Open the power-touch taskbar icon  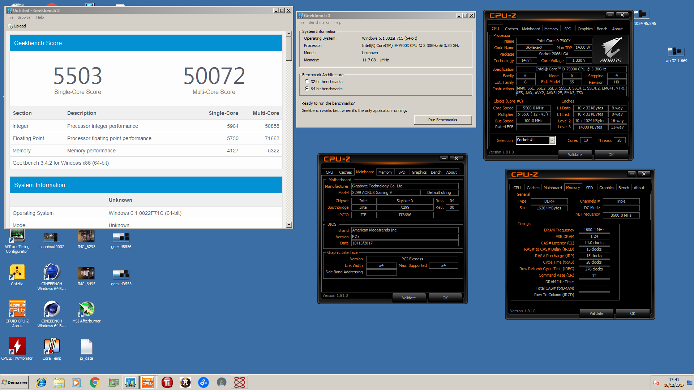(222, 382)
